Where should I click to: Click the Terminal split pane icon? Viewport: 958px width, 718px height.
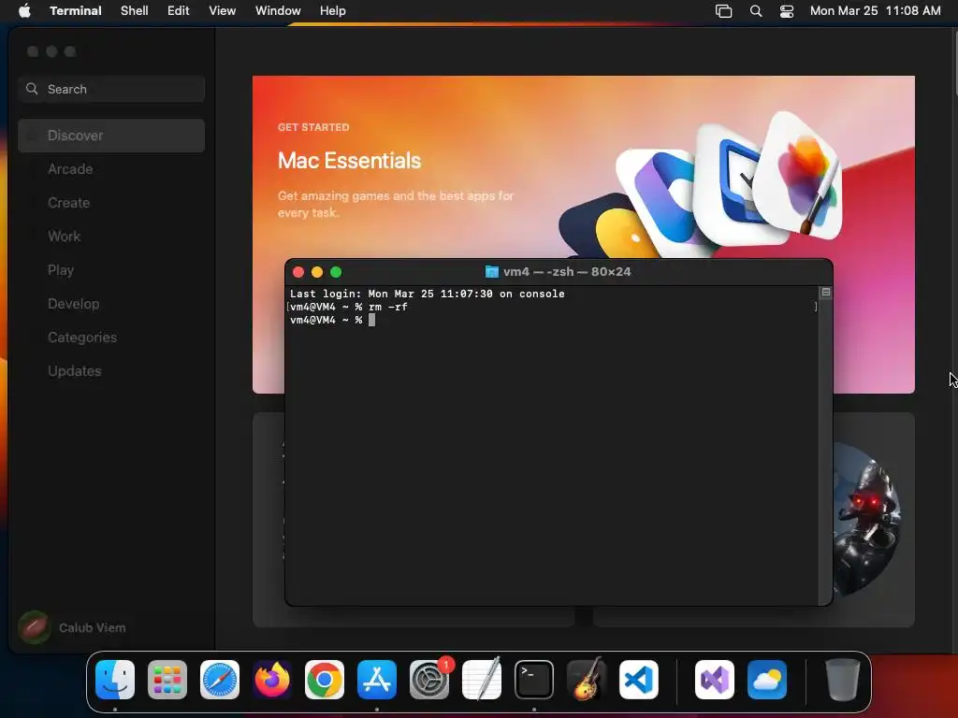[x=825, y=293]
